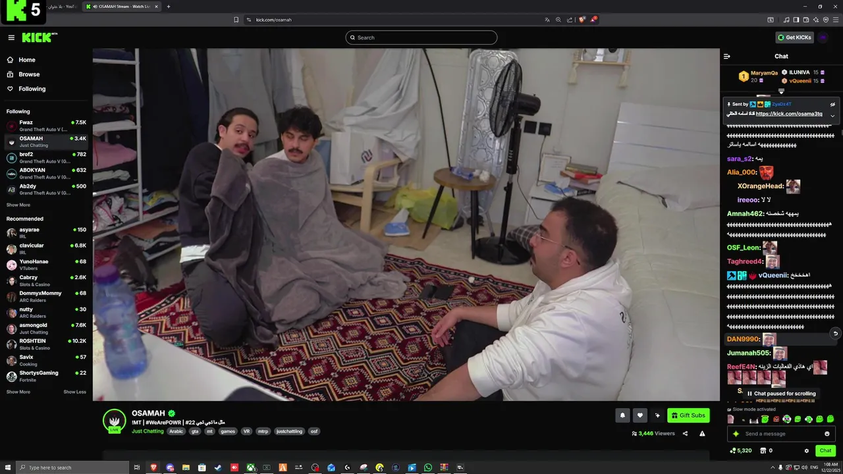
Task: Click the Gift Subs button
Action: tap(688, 415)
